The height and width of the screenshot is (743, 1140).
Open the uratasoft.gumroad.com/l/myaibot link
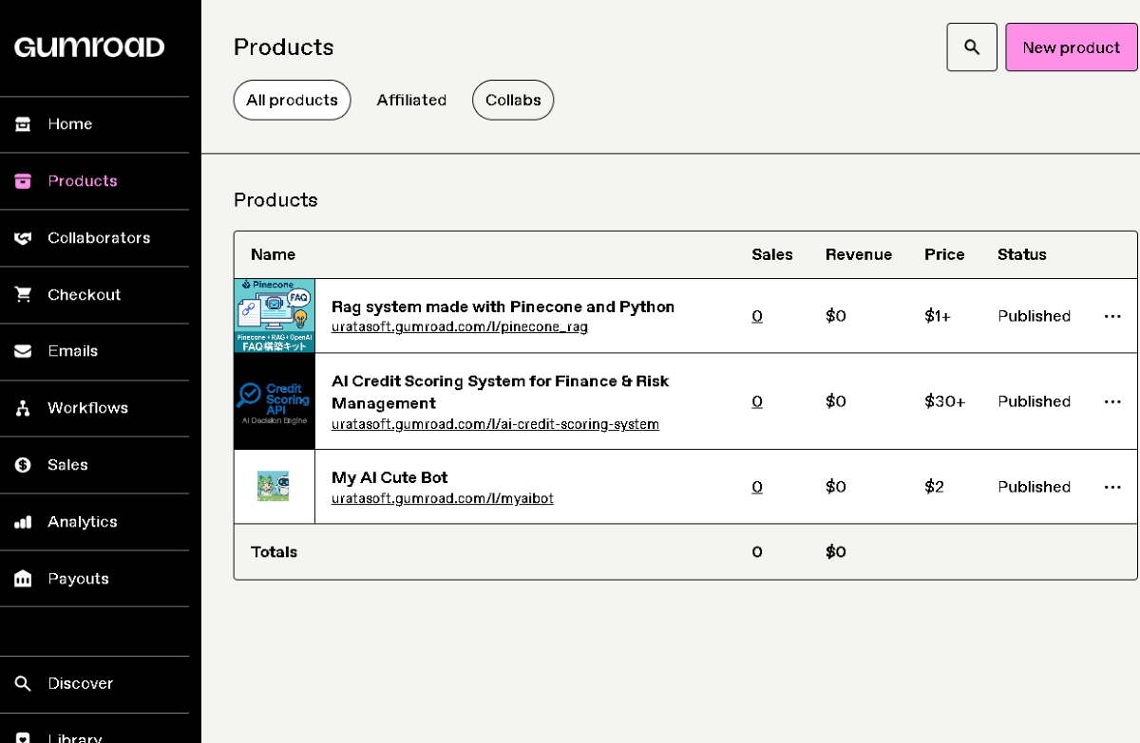(442, 498)
